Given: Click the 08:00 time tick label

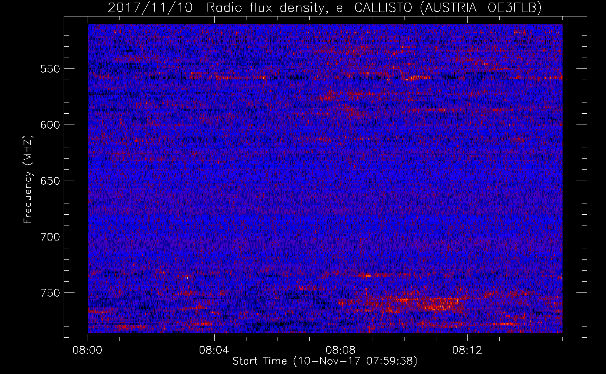Looking at the screenshot, I should coord(88,350).
